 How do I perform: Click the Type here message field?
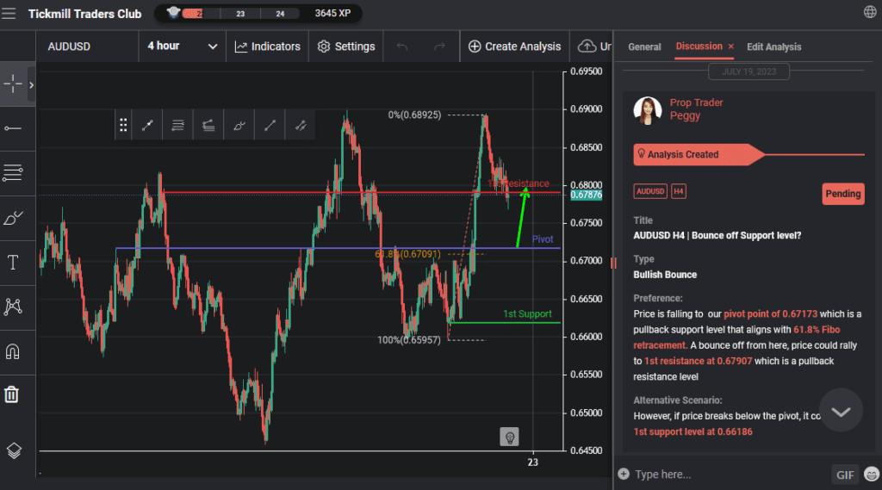coord(724,474)
